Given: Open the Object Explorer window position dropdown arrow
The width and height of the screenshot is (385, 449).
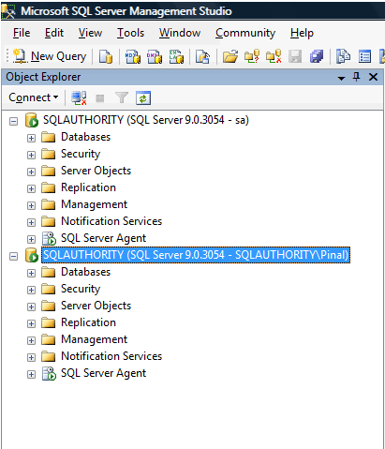Looking at the screenshot, I should pyautogui.click(x=341, y=78).
